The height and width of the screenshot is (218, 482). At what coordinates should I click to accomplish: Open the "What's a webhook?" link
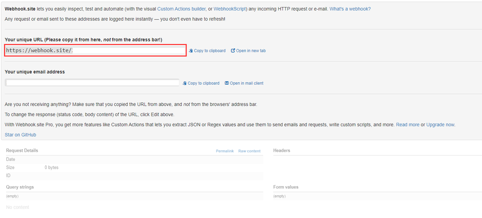pos(350,9)
